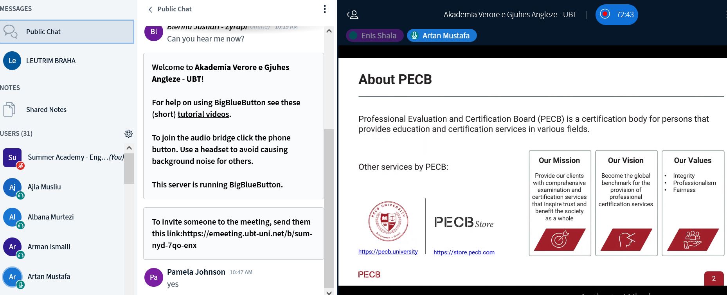The image size is (727, 295).
Task: Click the LEUTRIM BRAHA avatar icon
Action: 12,61
